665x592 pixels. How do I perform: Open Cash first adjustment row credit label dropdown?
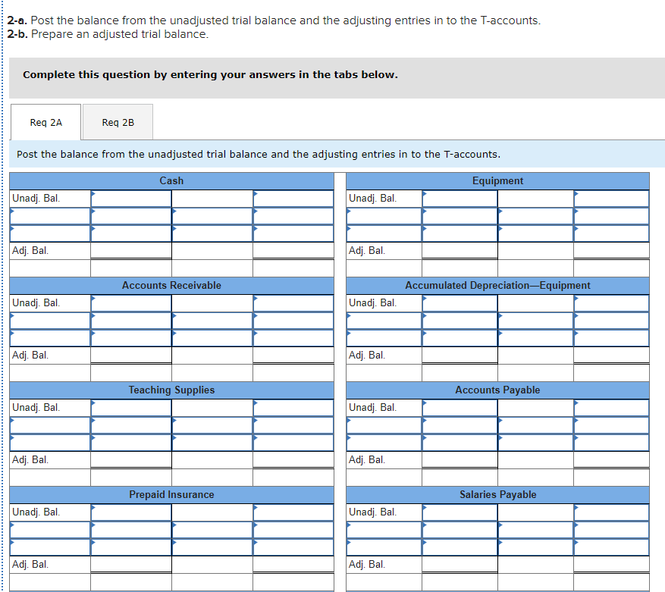click(x=212, y=216)
